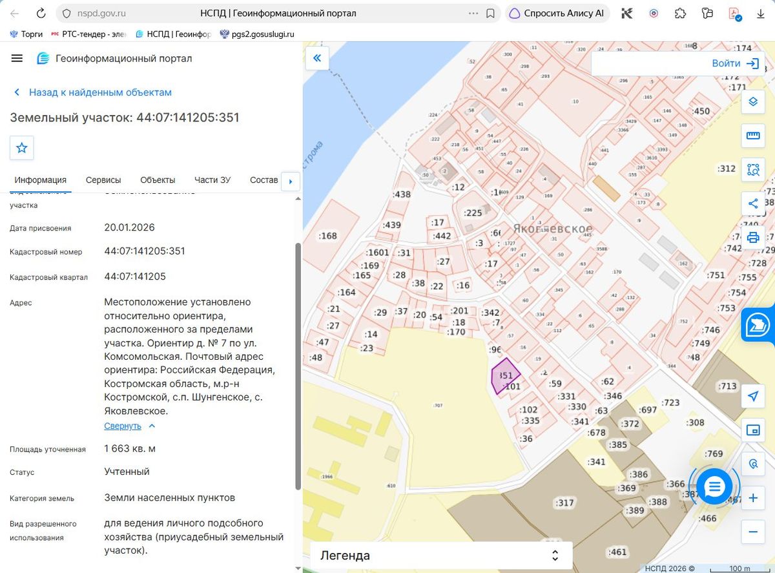Screen dimensions: 775x573
Task: Open the map layers tool
Action: coord(753,102)
